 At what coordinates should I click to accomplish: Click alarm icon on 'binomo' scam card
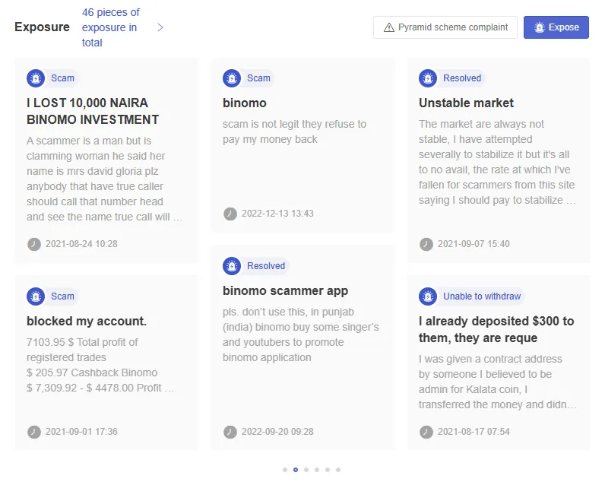pos(232,78)
